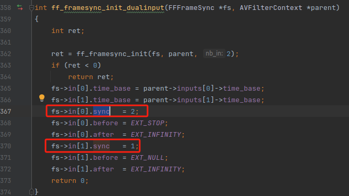Click line number 362 in the gutter

tap(6, 54)
